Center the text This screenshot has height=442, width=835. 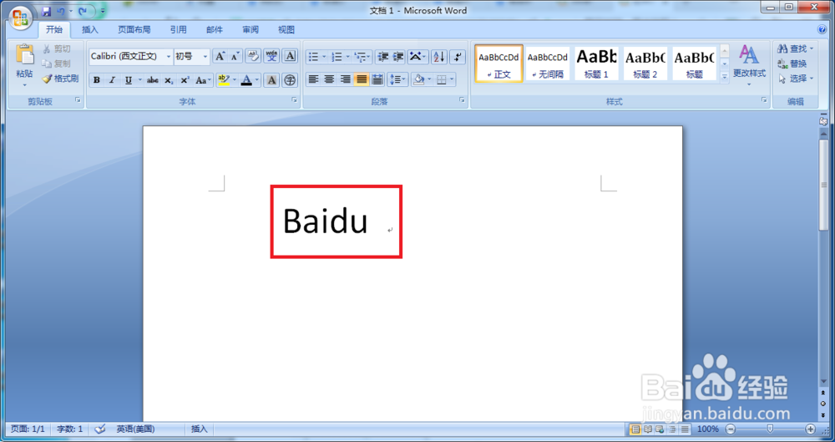point(330,80)
